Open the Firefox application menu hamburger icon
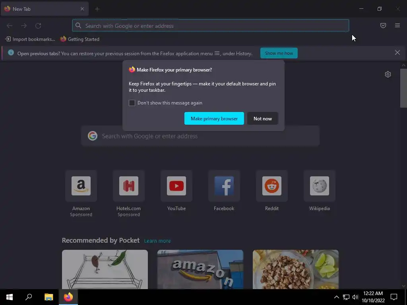This screenshot has height=305, width=407. point(397,25)
